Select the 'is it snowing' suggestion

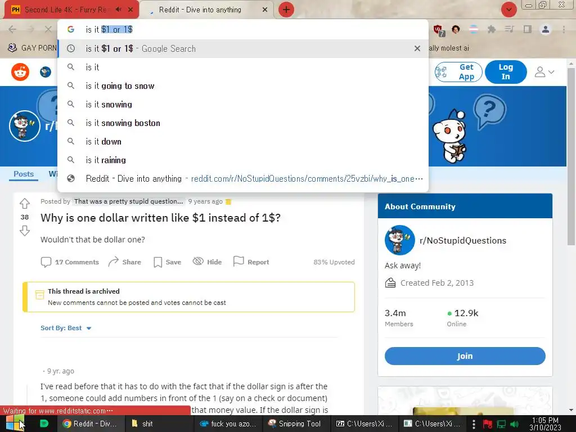pyautogui.click(x=243, y=104)
